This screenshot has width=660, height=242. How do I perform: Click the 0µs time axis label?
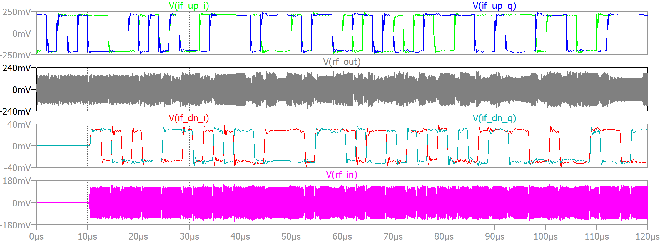(36, 236)
